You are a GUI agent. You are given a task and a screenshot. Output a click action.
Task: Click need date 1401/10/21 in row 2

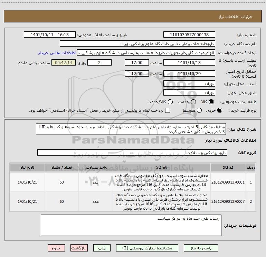pos(27,201)
